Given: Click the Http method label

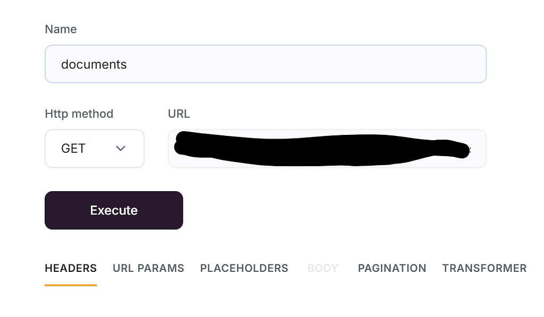Looking at the screenshot, I should pyautogui.click(x=79, y=114).
